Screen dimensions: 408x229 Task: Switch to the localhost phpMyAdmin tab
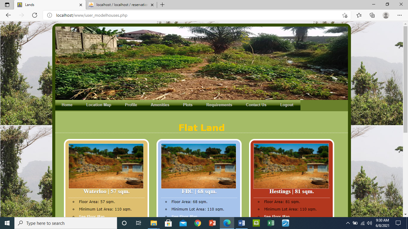[121, 5]
